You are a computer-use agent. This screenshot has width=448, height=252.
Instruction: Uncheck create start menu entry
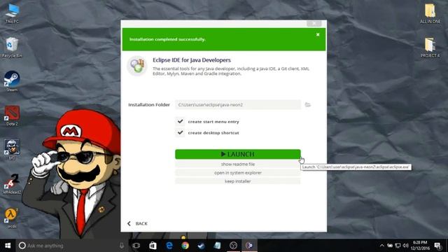tap(180, 121)
